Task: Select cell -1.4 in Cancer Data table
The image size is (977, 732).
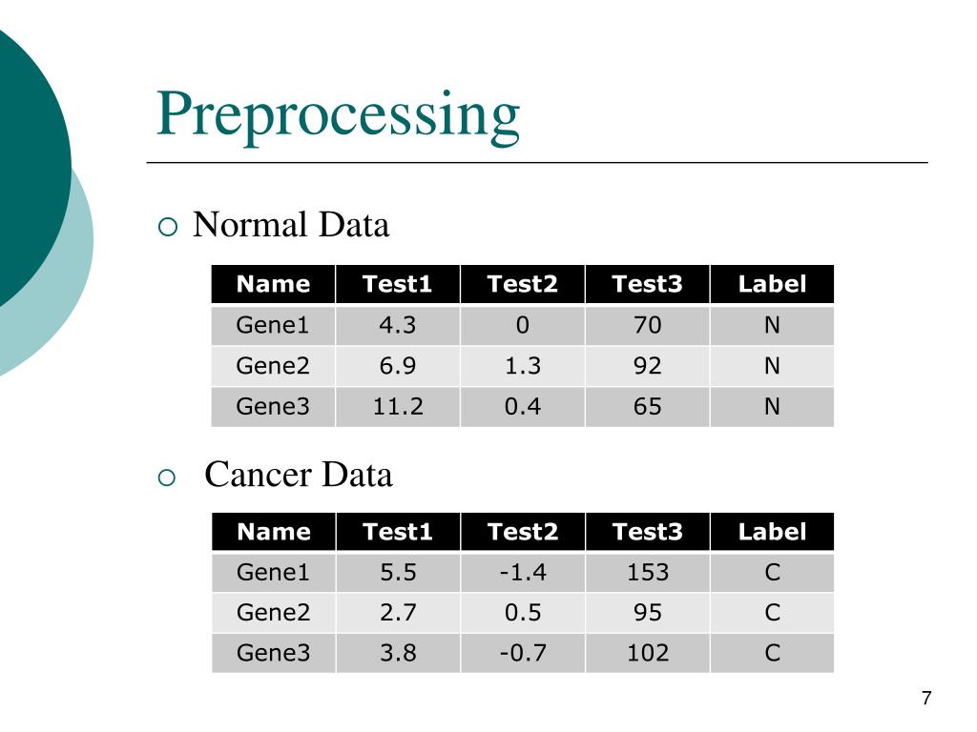Action: click(522, 573)
